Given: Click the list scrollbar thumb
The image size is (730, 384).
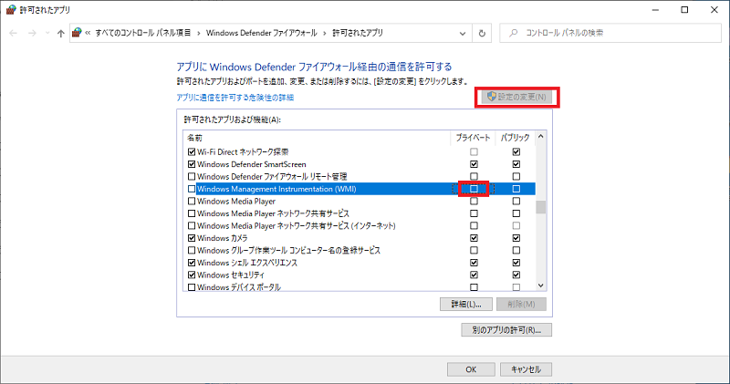Looking at the screenshot, I should [540, 207].
